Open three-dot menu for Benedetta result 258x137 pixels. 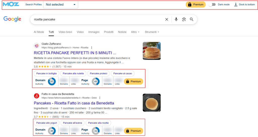pos(100,98)
